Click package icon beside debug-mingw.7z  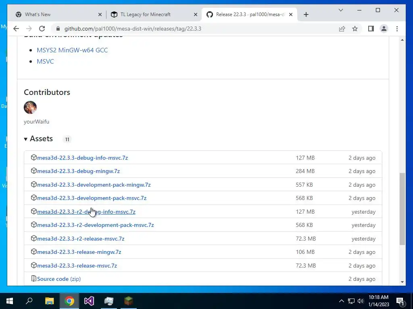tap(34, 171)
